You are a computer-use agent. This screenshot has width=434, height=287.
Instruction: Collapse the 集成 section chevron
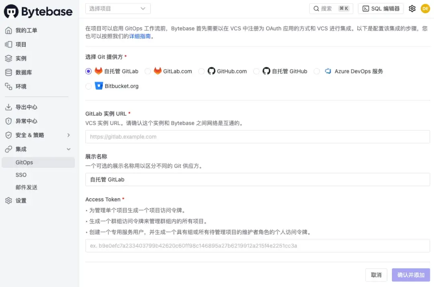coord(68,149)
